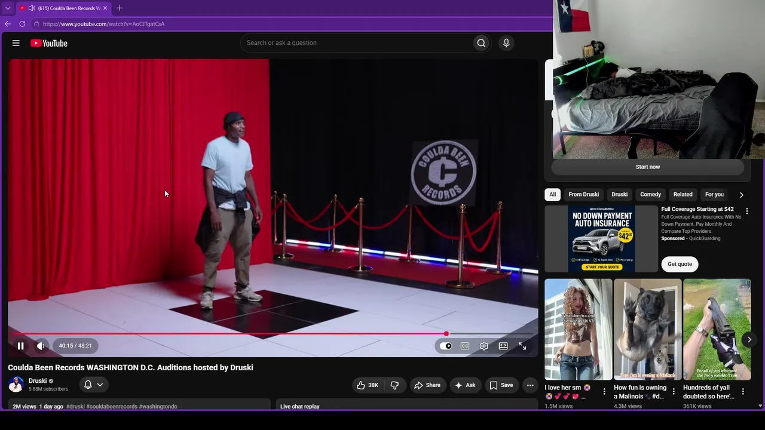The image size is (765, 430).
Task: Open the Full Coverage Starting at $42 ad title
Action: [x=697, y=210]
